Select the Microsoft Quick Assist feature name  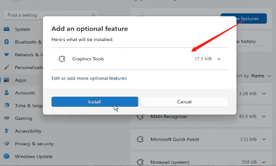(x=175, y=139)
